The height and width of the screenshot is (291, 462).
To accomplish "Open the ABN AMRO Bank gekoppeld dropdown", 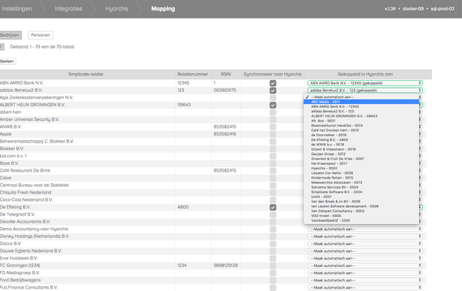I will (x=365, y=83).
